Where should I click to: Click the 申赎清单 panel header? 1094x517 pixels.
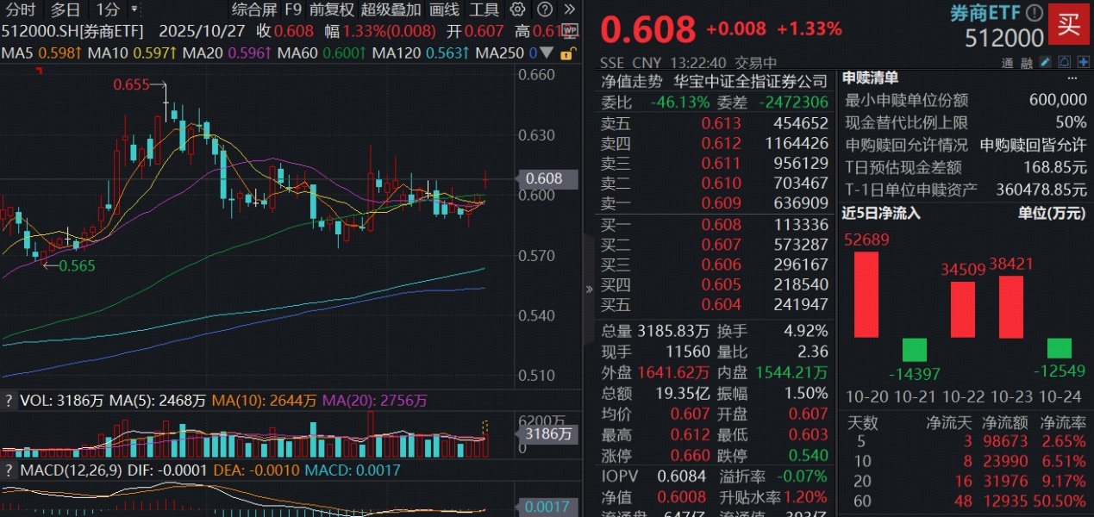[870, 78]
